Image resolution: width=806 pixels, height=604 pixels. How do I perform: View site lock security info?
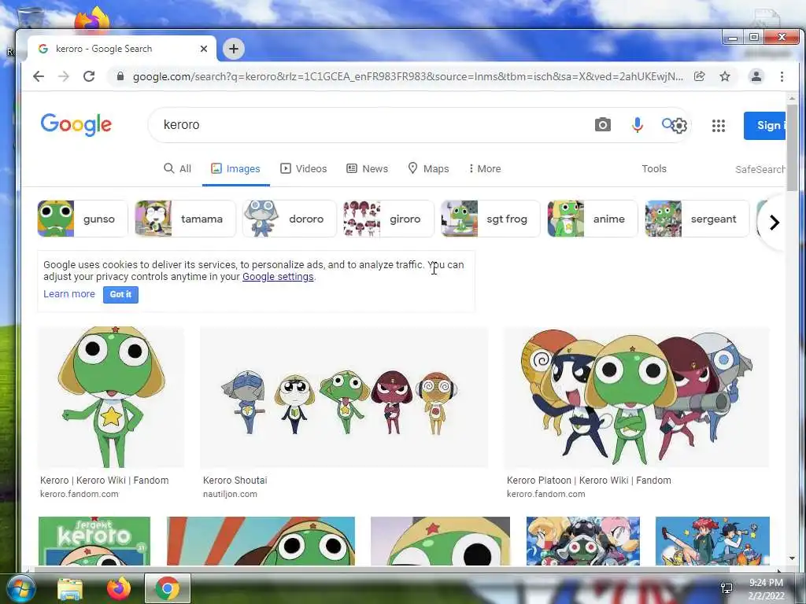pyautogui.click(x=120, y=76)
